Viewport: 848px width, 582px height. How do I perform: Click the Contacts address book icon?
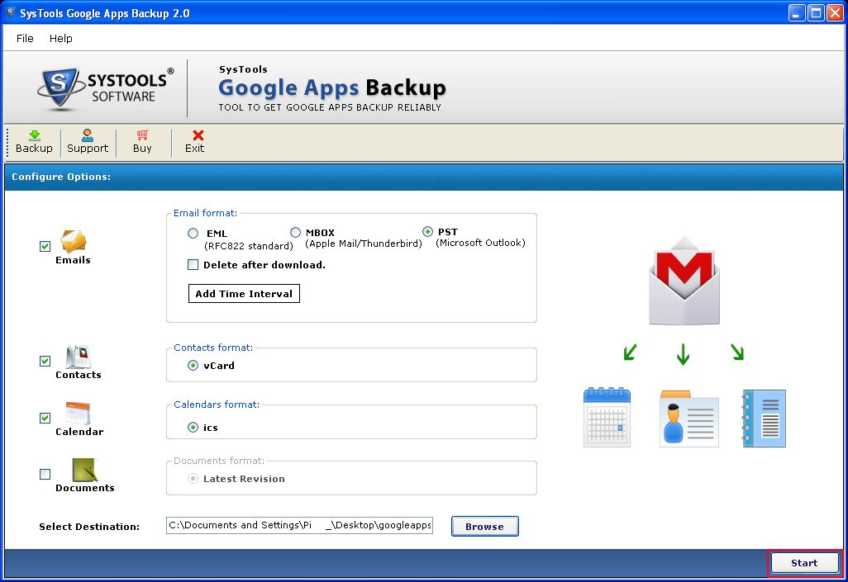coord(79,357)
